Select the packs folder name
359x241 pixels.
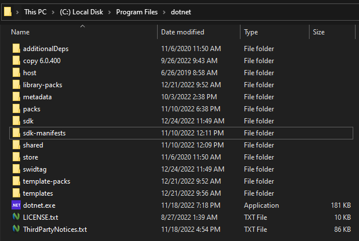pyautogui.click(x=32, y=109)
